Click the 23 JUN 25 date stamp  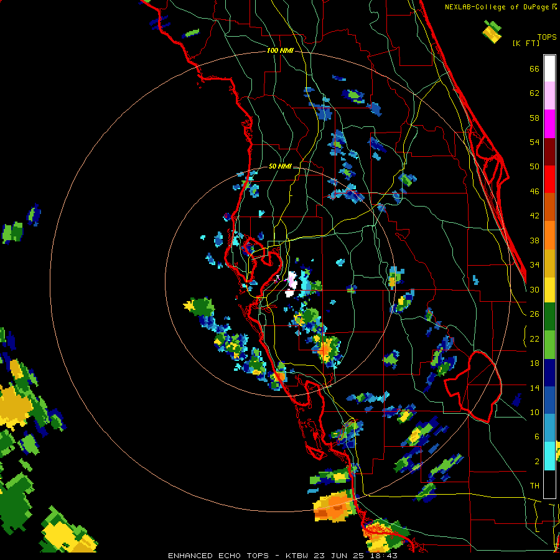click(338, 556)
